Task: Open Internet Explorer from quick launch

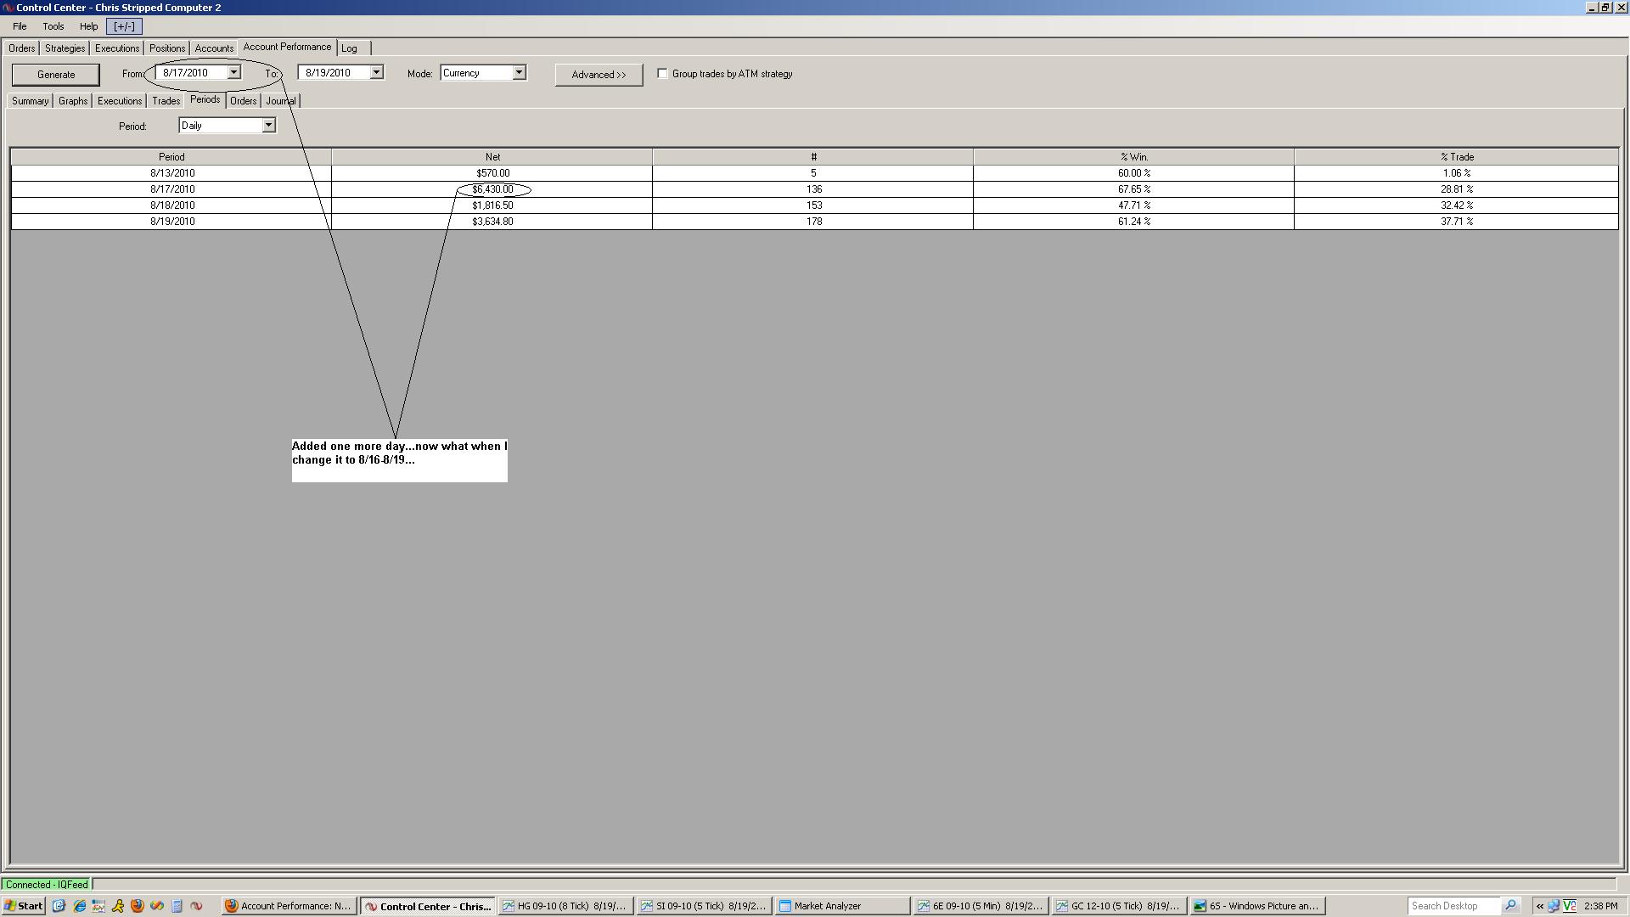Action: [79, 906]
